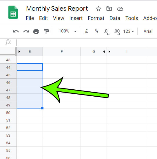This screenshot has height=159, width=157.
Task: Open the Data menu
Action: (x=115, y=18)
